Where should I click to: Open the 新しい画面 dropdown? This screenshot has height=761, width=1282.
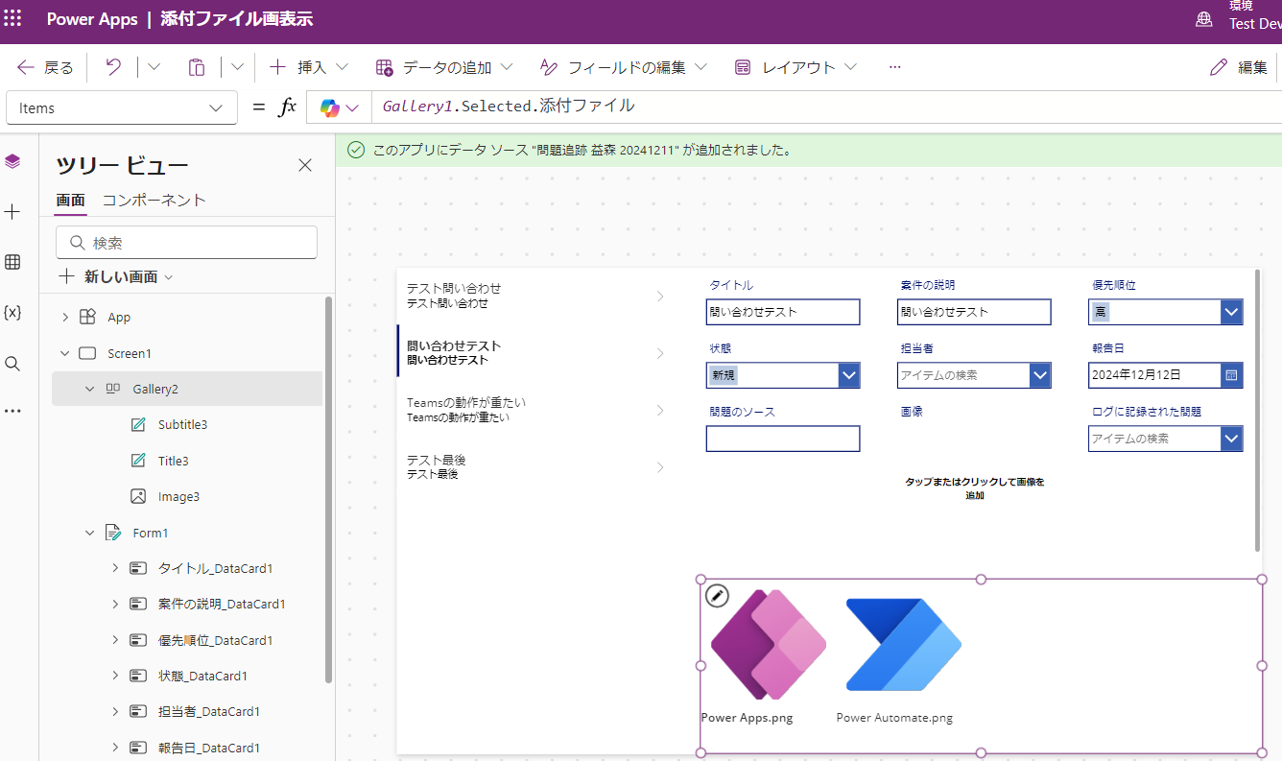point(116,276)
